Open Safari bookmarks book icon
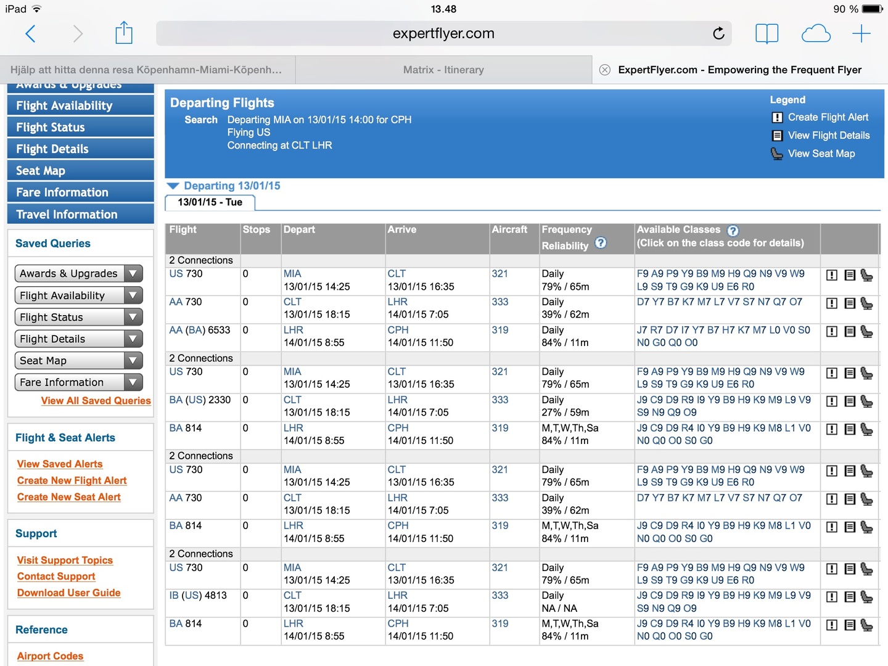The height and width of the screenshot is (666, 888). (x=767, y=33)
